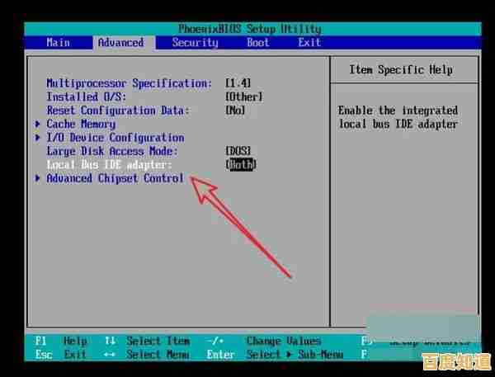Click the Item Specific Help heading
Image resolution: width=495 pixels, height=377 pixels.
coord(403,70)
